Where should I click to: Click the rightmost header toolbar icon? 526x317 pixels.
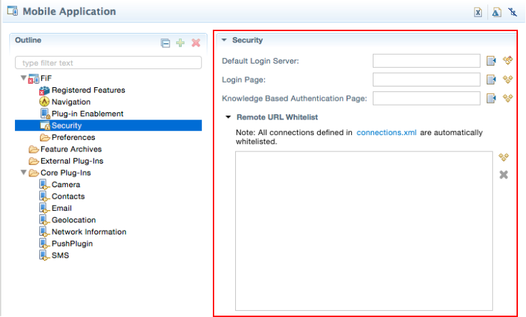[x=512, y=12]
